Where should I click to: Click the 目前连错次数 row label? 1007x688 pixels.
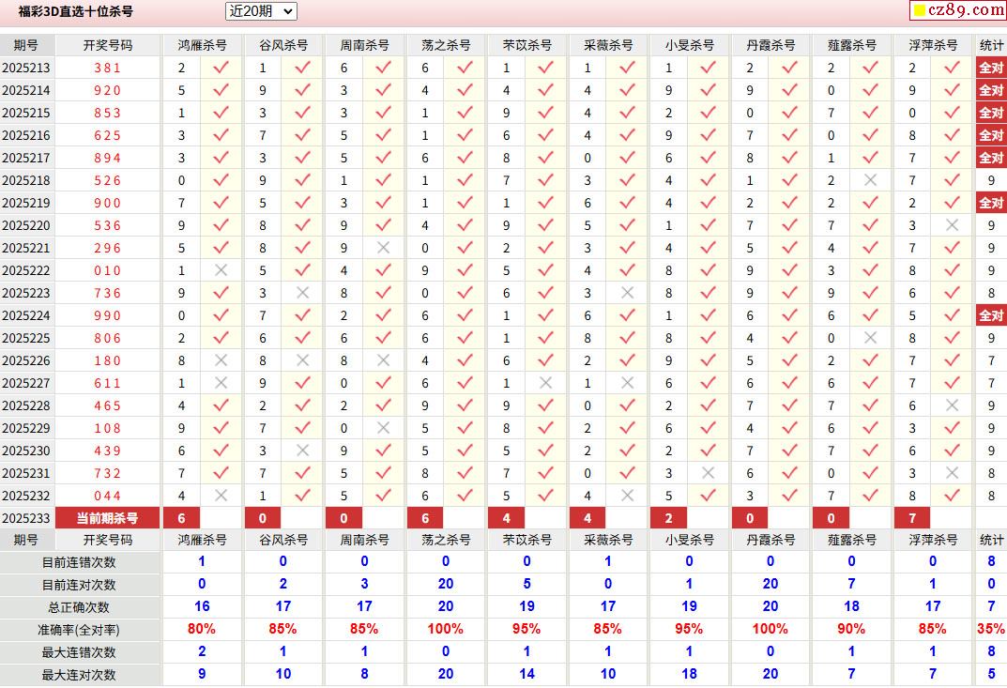tap(79, 562)
